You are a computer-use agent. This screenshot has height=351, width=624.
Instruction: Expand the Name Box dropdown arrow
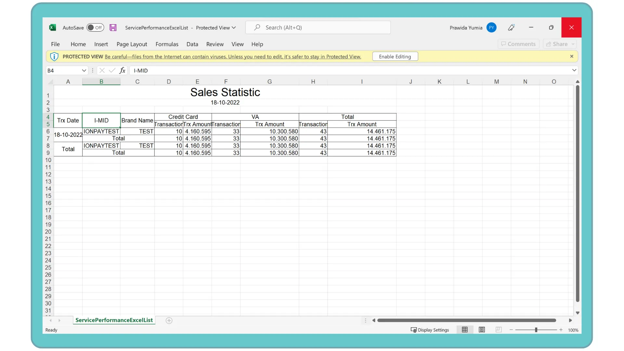(x=84, y=71)
